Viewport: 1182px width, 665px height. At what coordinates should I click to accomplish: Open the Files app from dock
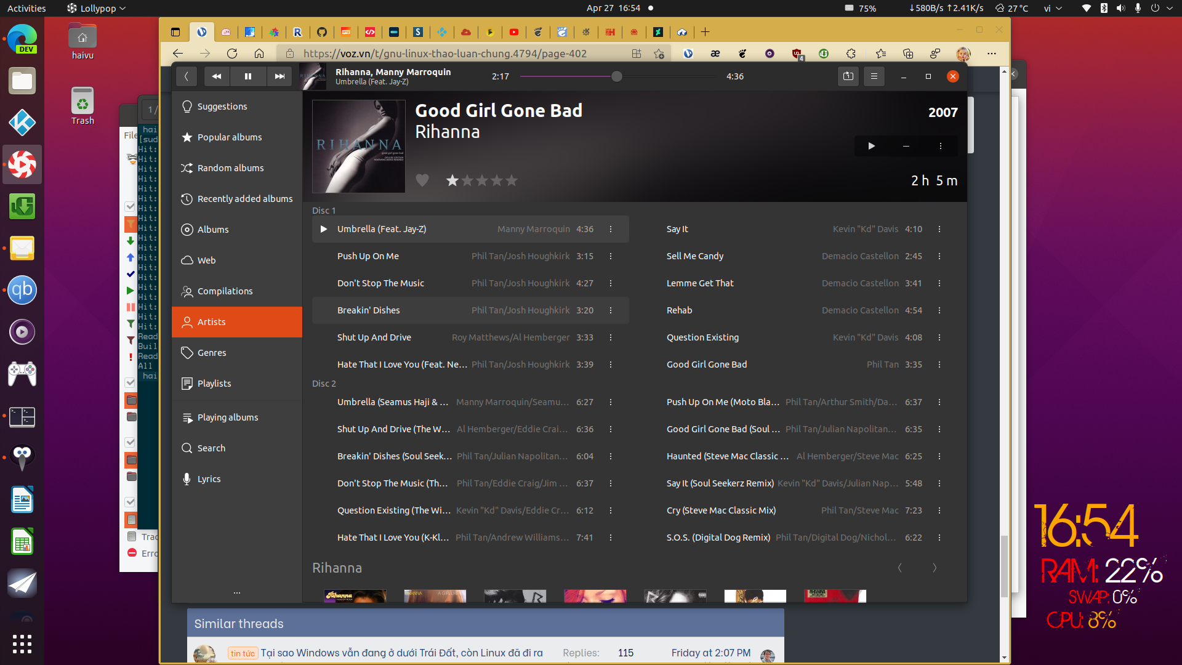[x=22, y=81]
